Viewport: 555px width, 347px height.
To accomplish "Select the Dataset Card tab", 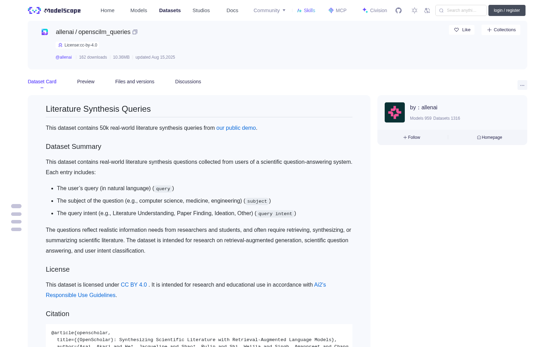I will pyautogui.click(x=42, y=82).
